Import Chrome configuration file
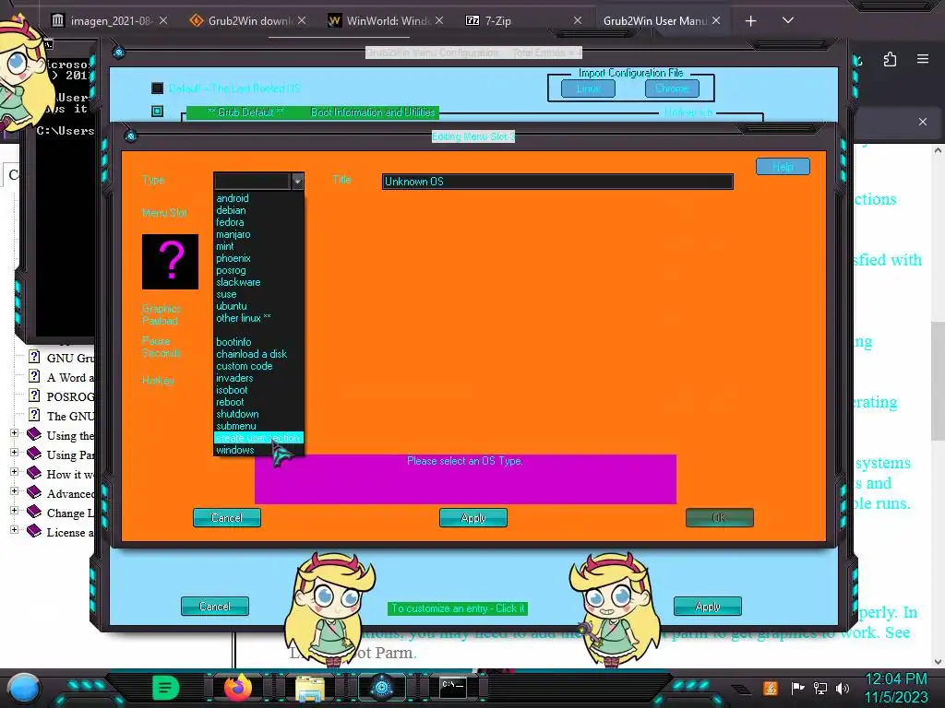Screen dimensions: 945x708 (672, 88)
